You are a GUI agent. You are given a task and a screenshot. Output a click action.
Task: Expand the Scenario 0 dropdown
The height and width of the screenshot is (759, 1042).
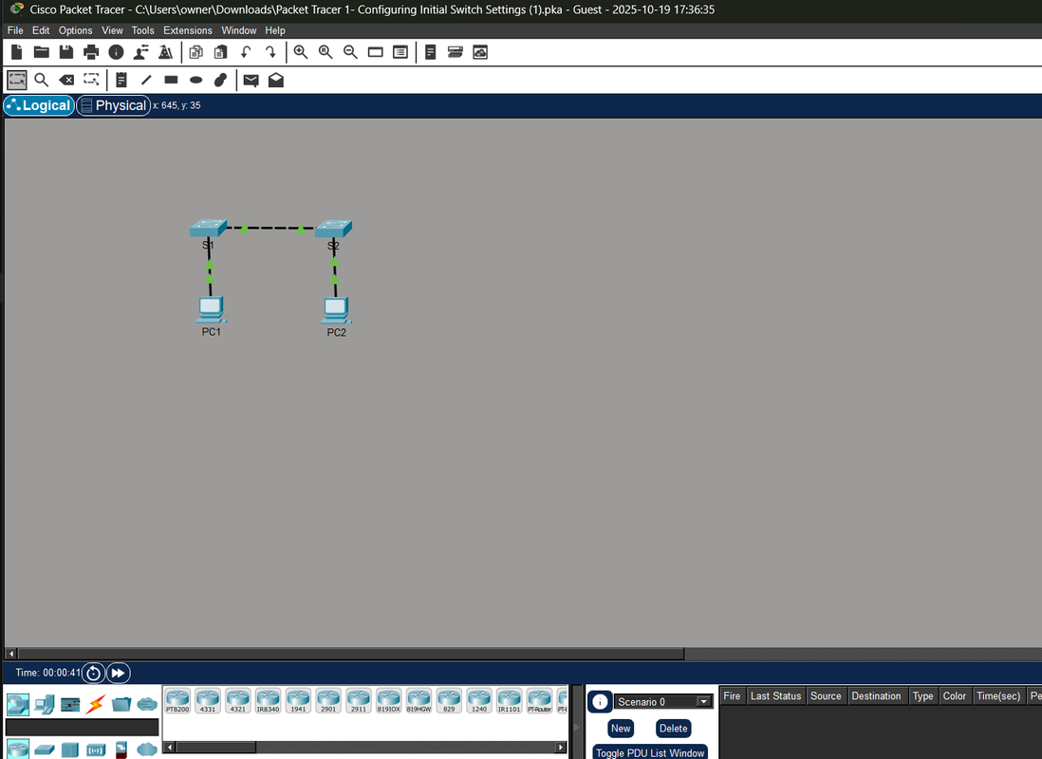pyautogui.click(x=703, y=702)
